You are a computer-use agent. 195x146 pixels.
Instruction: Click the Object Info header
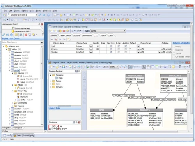coord(65,108)
